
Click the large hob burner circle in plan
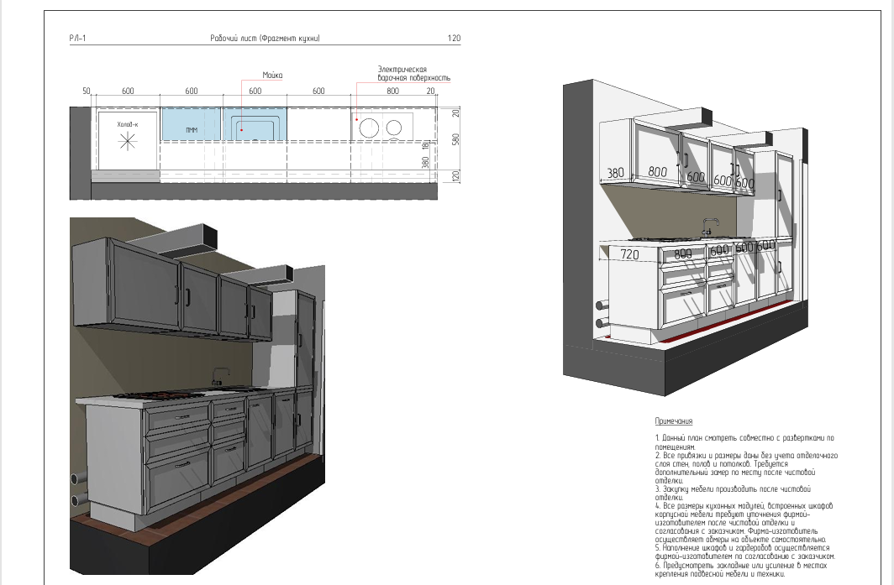(x=369, y=128)
